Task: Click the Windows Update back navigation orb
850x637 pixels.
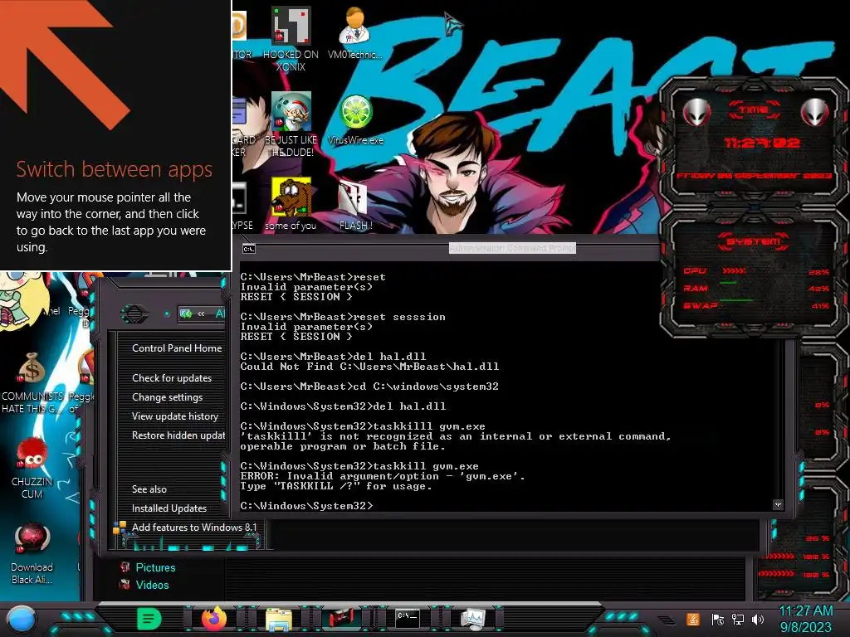Action: pos(134,314)
